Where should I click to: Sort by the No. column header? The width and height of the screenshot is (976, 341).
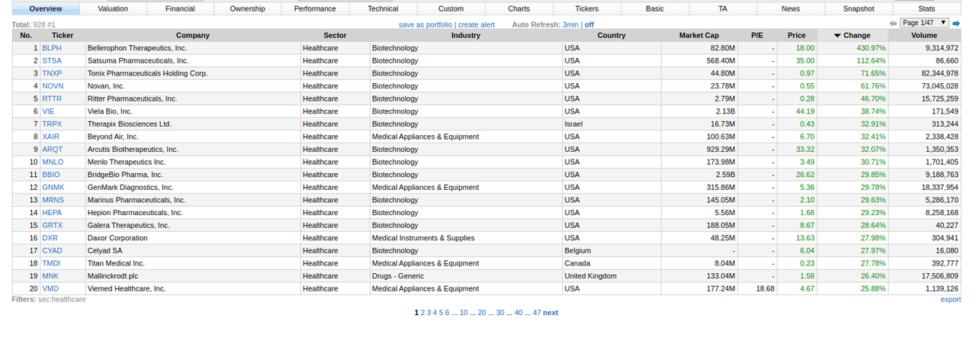(x=26, y=35)
